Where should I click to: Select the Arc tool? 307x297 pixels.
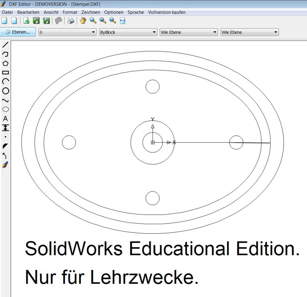coord(5,82)
